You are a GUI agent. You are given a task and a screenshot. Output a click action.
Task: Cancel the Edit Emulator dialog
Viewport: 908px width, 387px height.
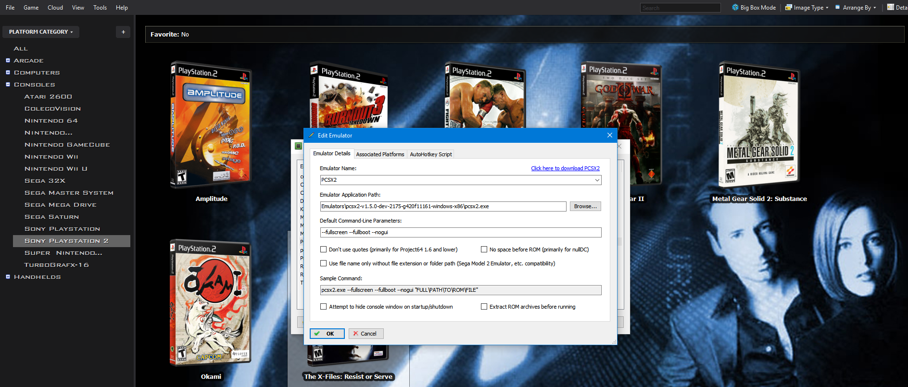point(366,334)
